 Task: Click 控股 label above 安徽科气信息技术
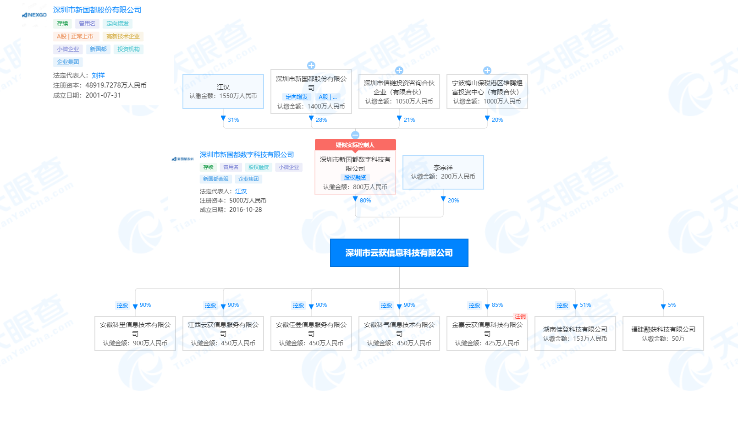[386, 305]
